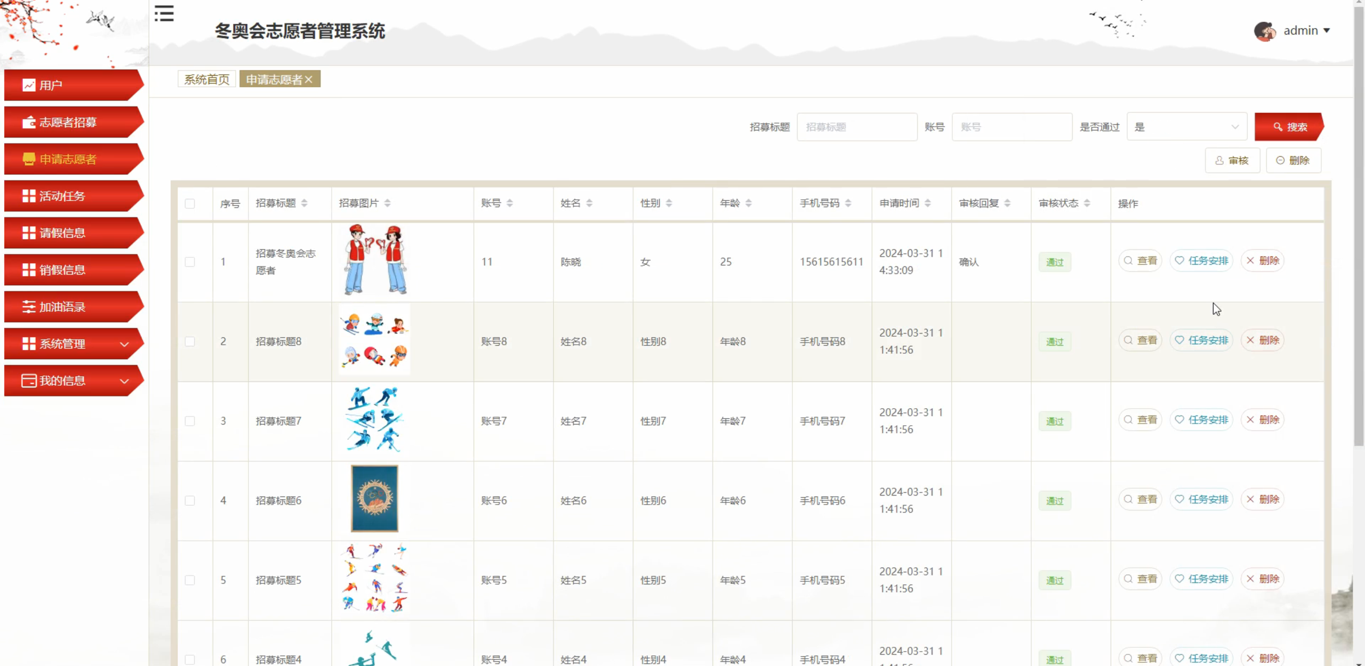Click sort arrows on 招募标题 column
1365x666 pixels.
point(304,203)
